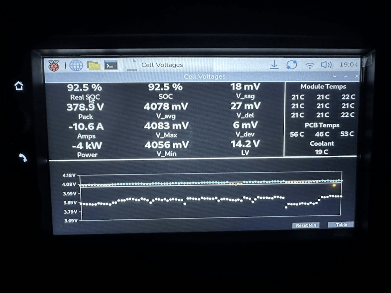Viewport: 391px width, 293px height.
Task: Click the 19 C coolant temperature reading
Action: pyautogui.click(x=322, y=152)
